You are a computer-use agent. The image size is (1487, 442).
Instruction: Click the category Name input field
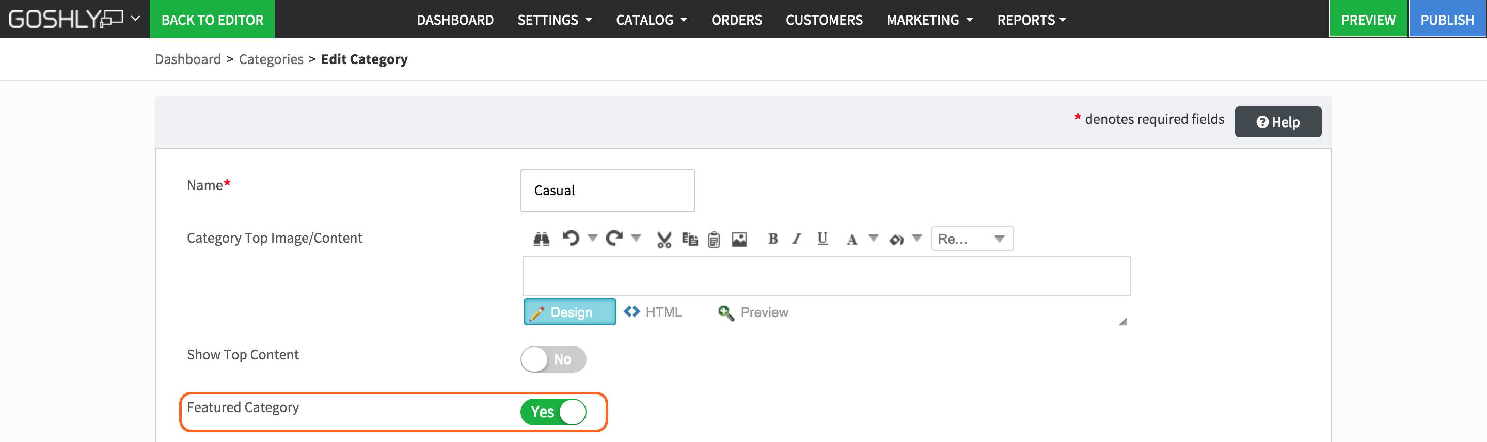[607, 191]
